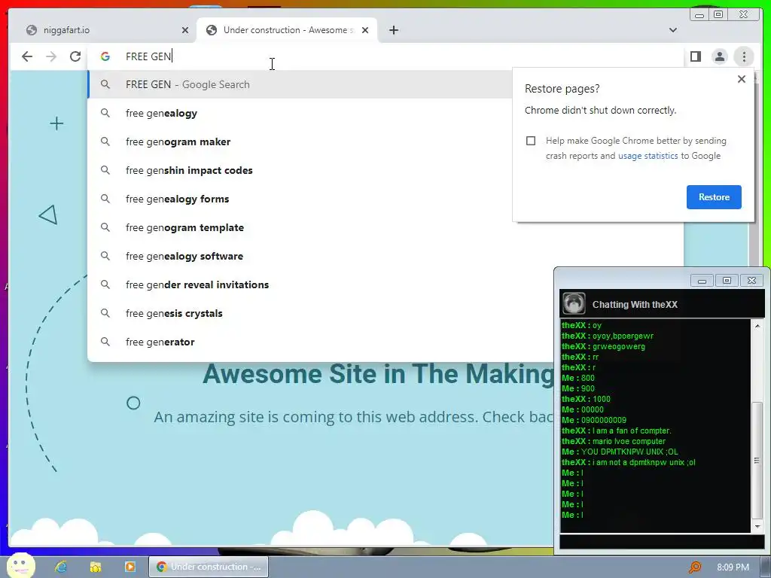Choose the free genealogy suggestion
Screen dimensions: 771x578
pyautogui.click(x=300, y=113)
